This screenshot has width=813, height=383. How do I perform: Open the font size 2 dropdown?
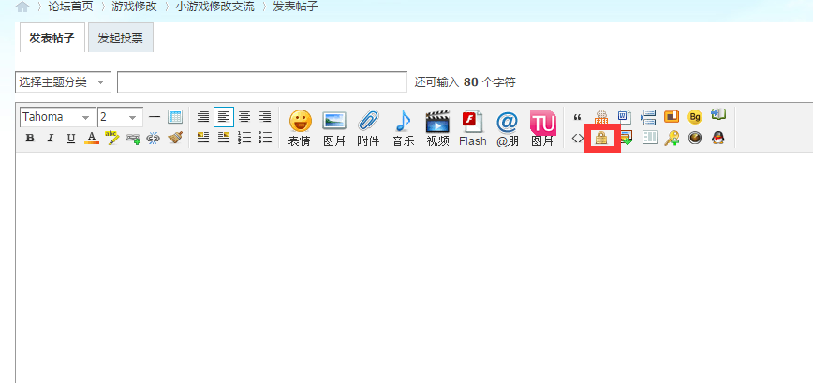pyautogui.click(x=120, y=117)
